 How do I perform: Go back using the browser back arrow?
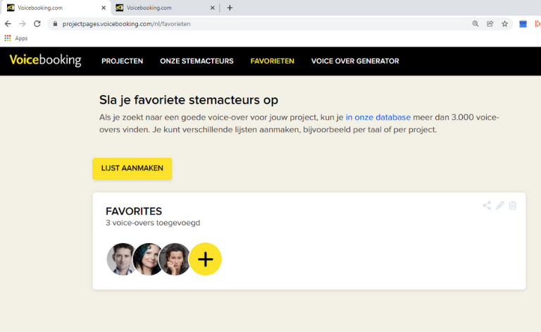tap(8, 24)
